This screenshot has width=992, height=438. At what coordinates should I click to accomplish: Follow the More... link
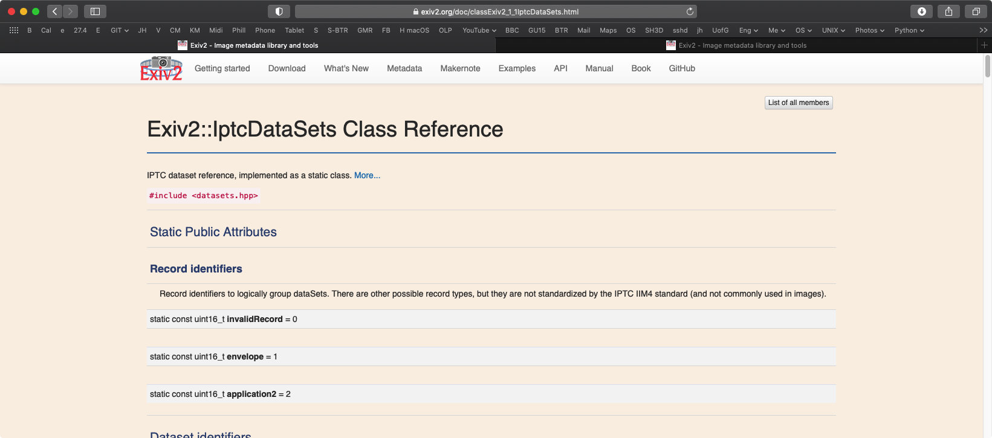pos(367,175)
